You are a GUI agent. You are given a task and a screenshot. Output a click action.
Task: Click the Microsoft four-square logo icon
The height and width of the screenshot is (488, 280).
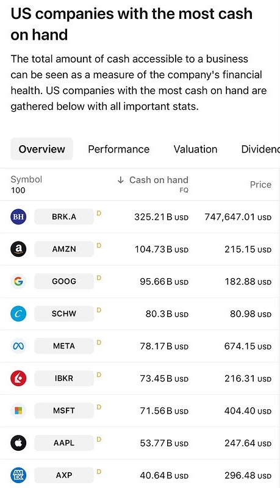coord(18,411)
